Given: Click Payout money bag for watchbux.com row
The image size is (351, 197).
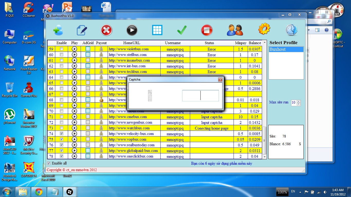Looking at the screenshot, I should (101, 128).
